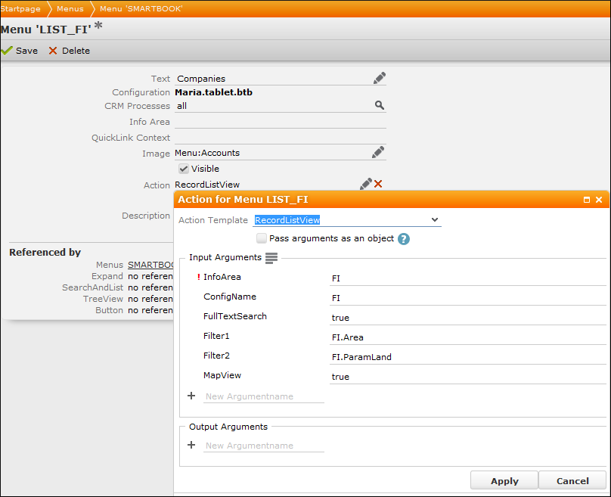Click the Filter2 value field FI.ParamLand
The width and height of the screenshot is (611, 497).
click(468, 356)
